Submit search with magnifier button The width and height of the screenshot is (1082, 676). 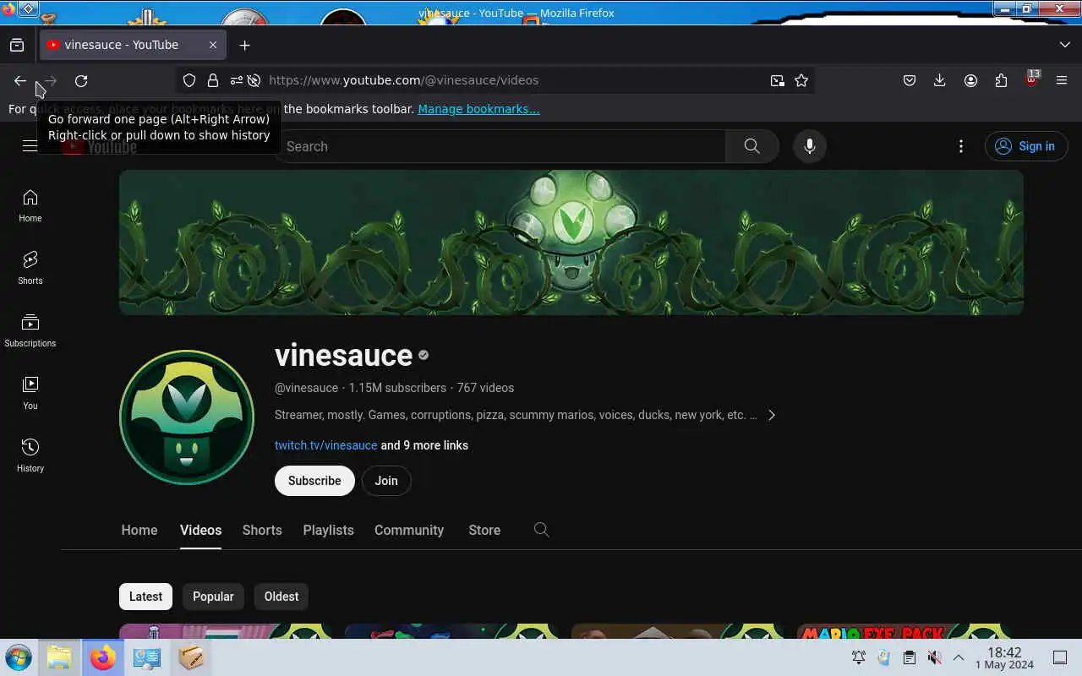(751, 146)
